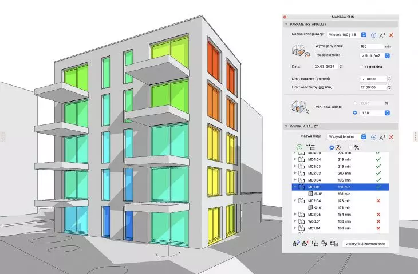Add new list with plus icon beside Wszystkie okna

point(373,137)
